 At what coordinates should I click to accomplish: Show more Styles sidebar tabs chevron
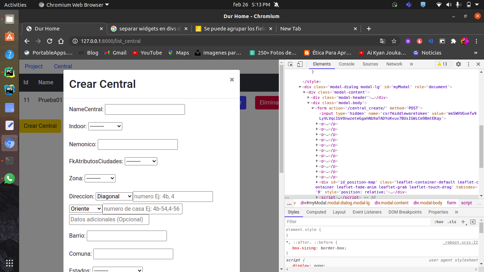pyautogui.click(x=456, y=212)
